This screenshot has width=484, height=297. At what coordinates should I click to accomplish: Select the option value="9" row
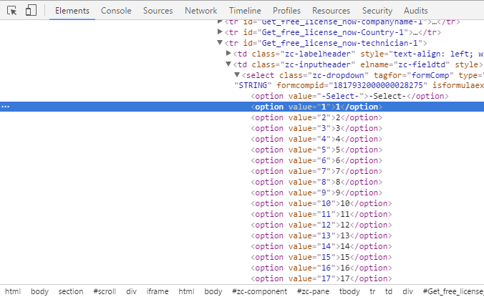[x=316, y=193]
